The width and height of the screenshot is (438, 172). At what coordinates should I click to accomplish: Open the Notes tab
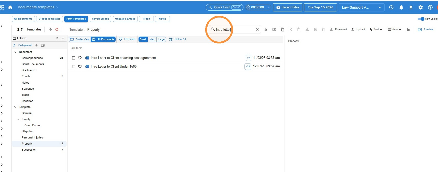pos(162,19)
